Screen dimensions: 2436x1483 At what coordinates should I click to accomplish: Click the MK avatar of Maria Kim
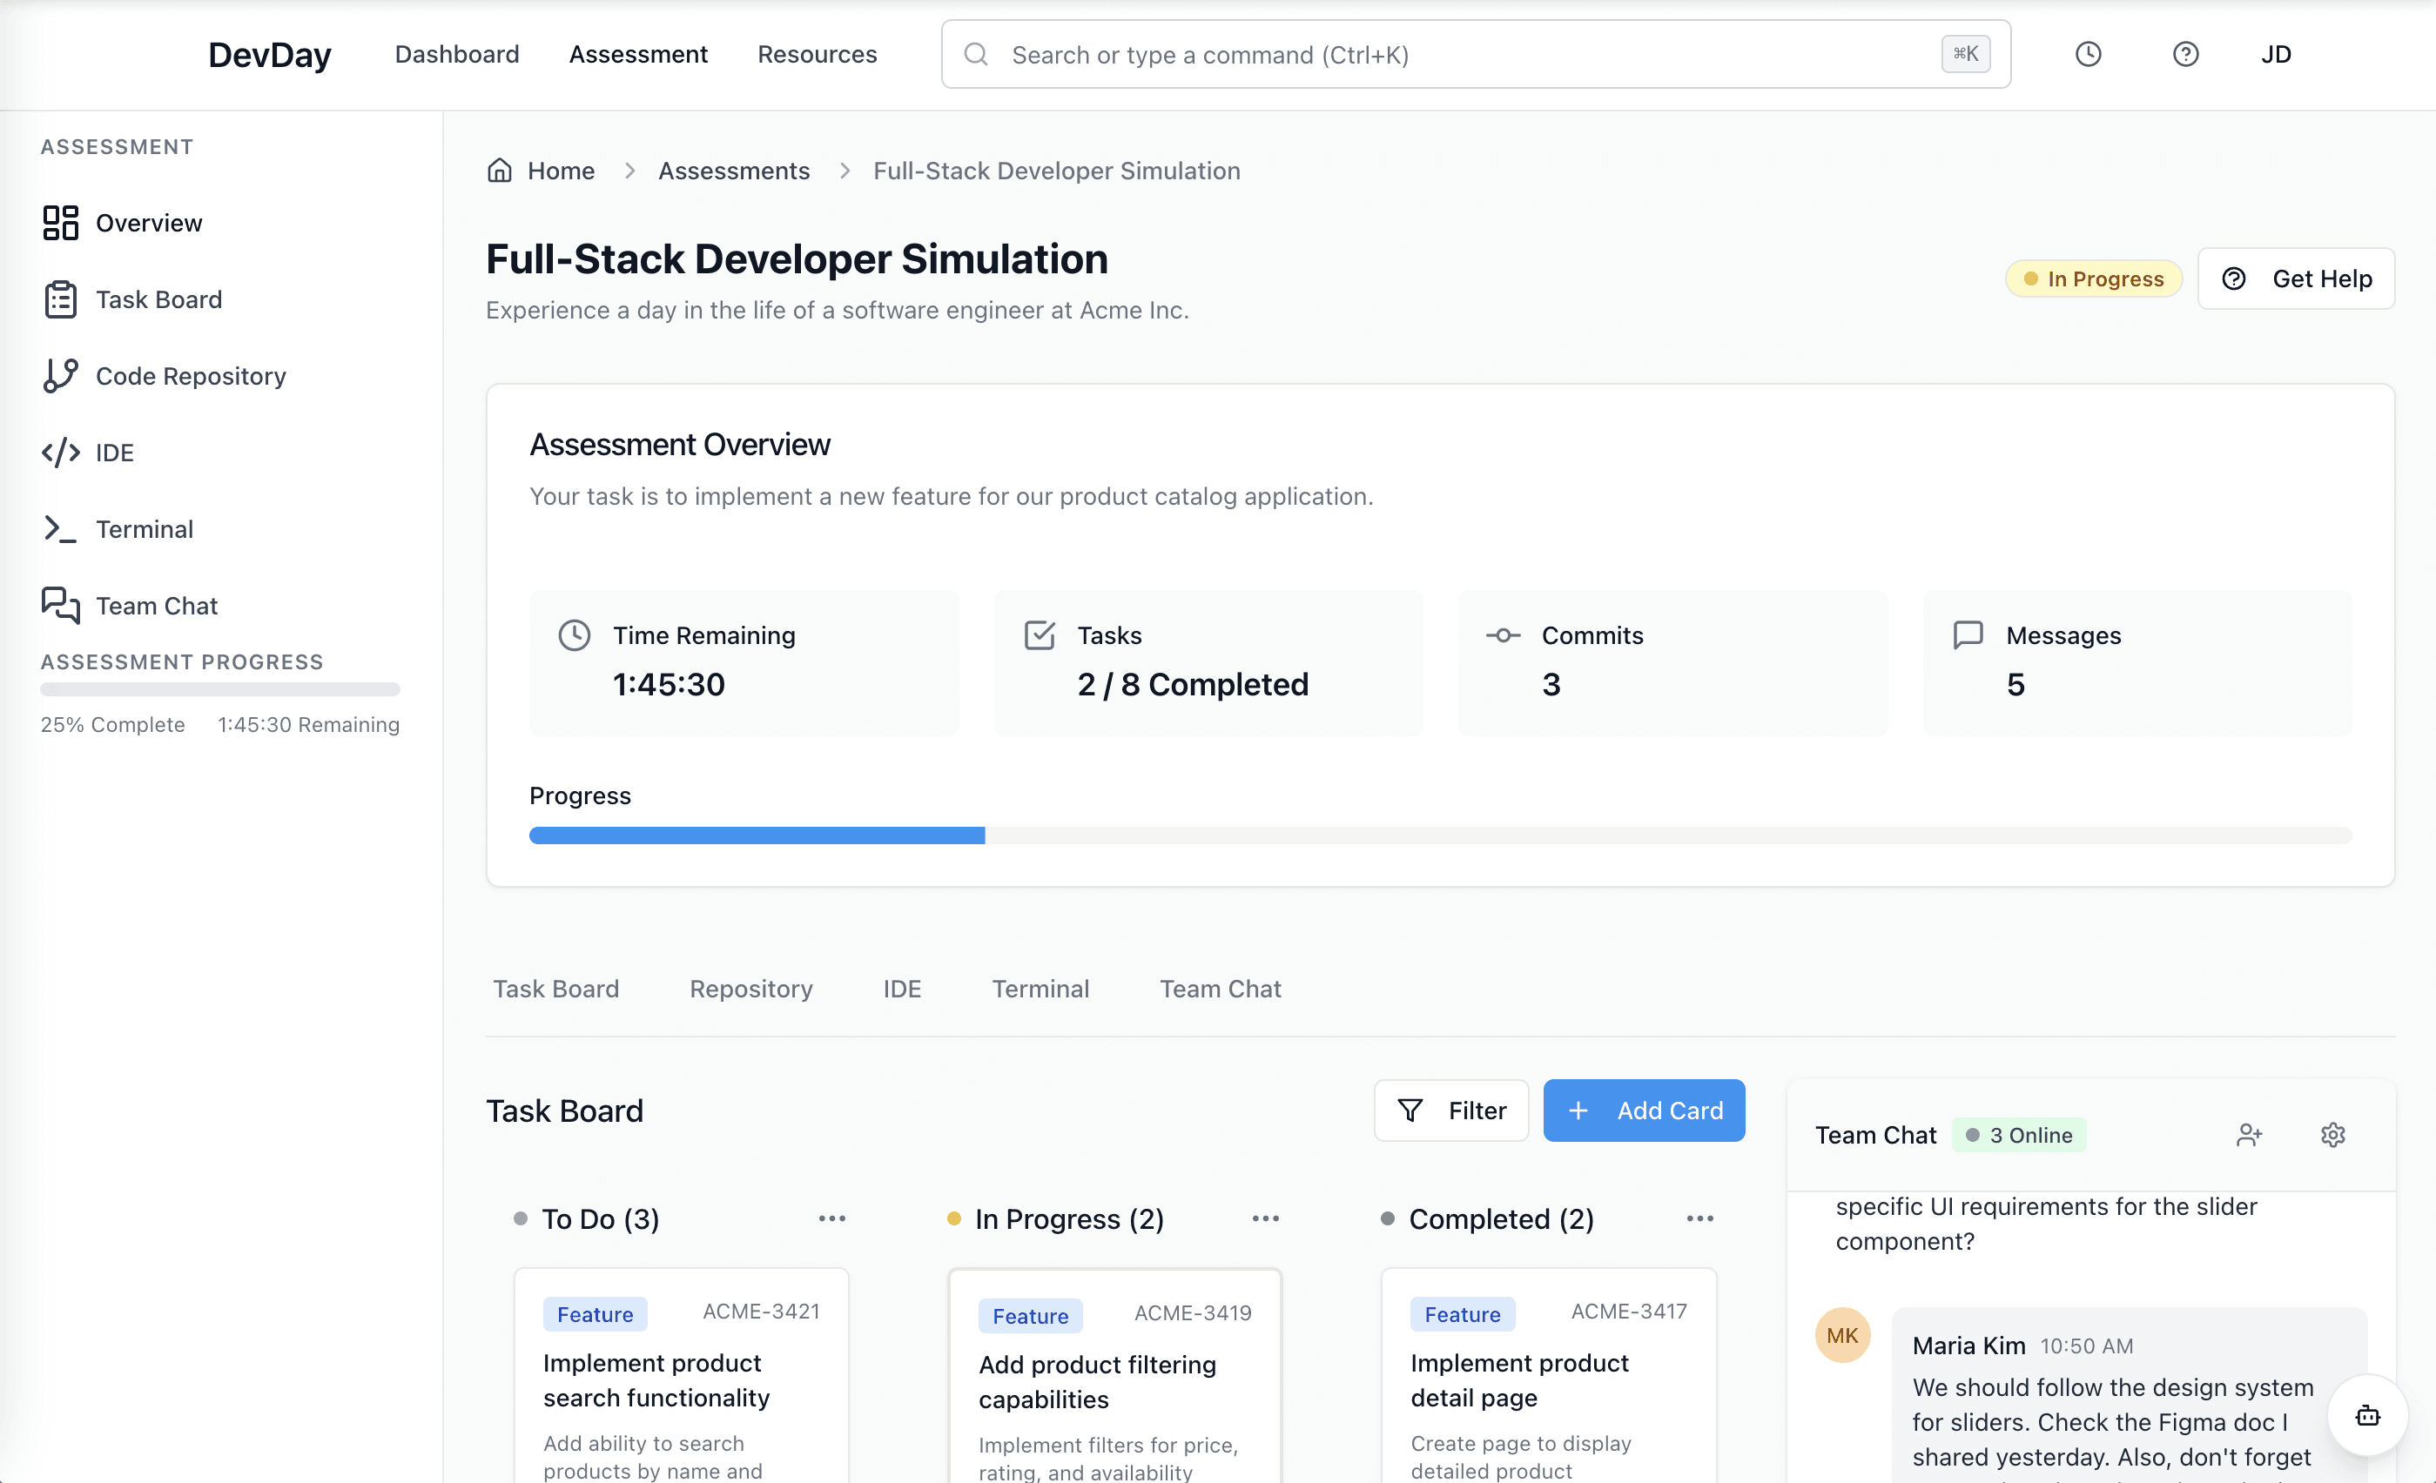[x=1843, y=1336]
